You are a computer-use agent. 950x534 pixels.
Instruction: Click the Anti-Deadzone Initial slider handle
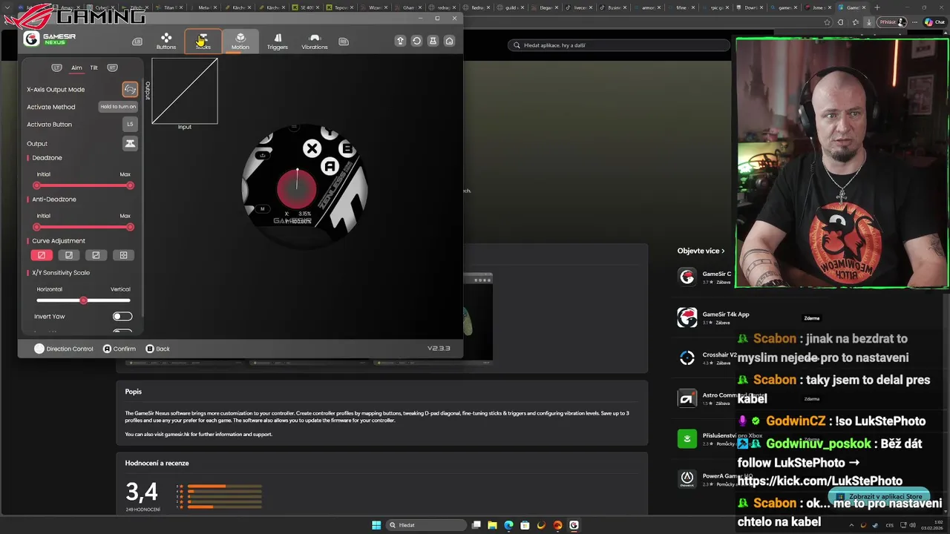tap(37, 227)
